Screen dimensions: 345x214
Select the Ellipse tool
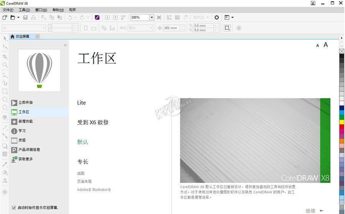pyautogui.click(x=5, y=99)
